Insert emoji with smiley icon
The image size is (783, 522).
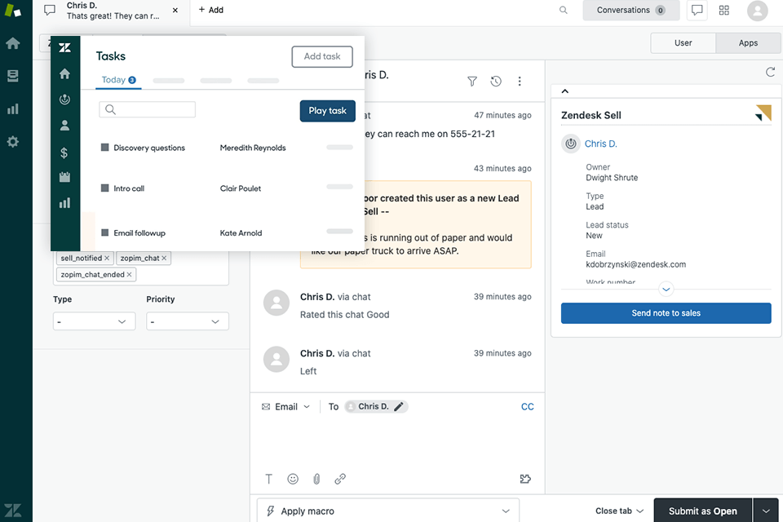(293, 479)
